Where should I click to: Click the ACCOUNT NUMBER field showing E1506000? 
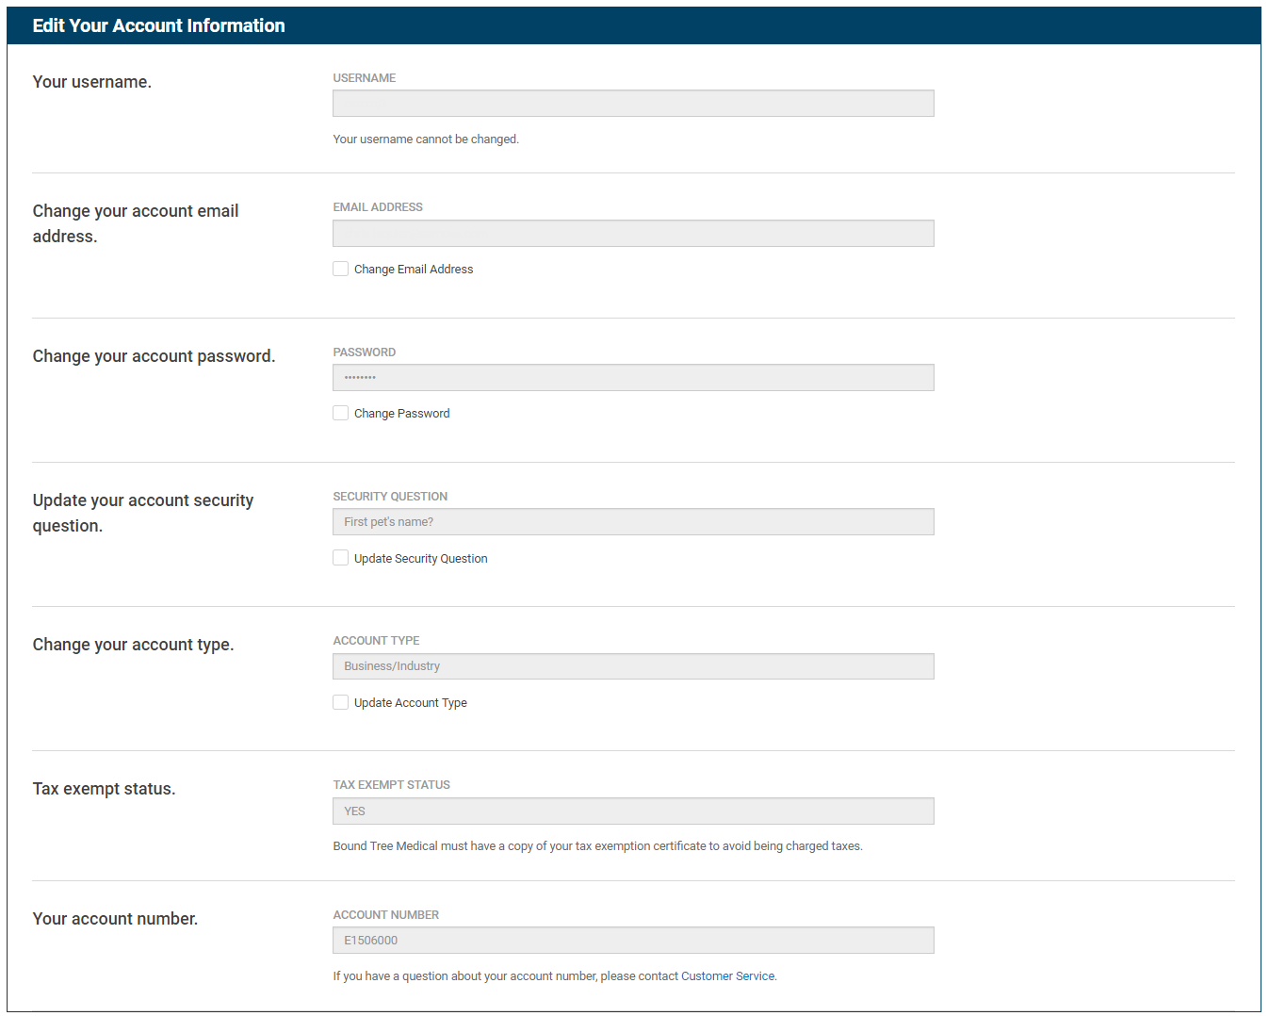pyautogui.click(x=632, y=940)
